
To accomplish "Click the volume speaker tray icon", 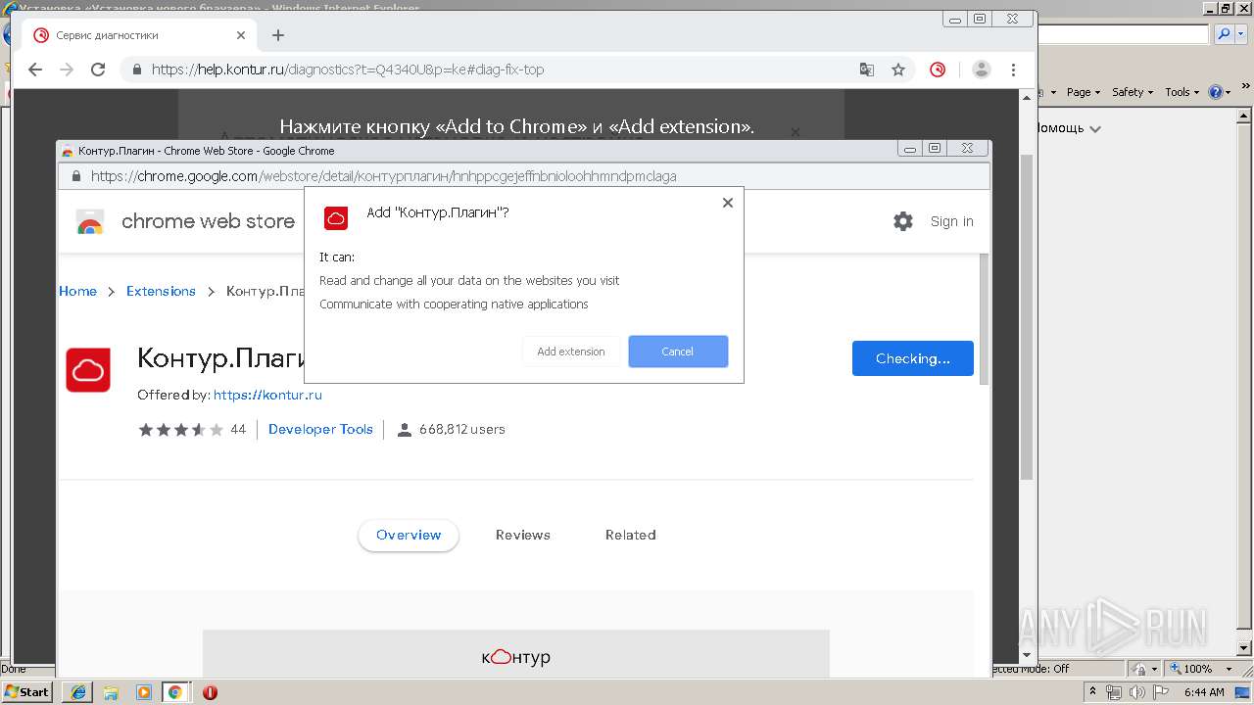I will [x=1137, y=692].
